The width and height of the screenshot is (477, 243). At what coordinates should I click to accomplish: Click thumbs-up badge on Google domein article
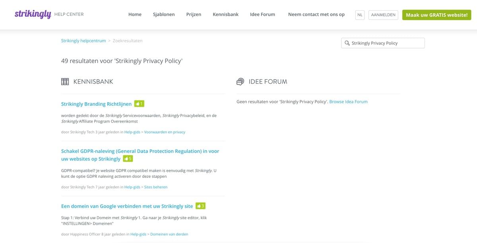pos(200,206)
